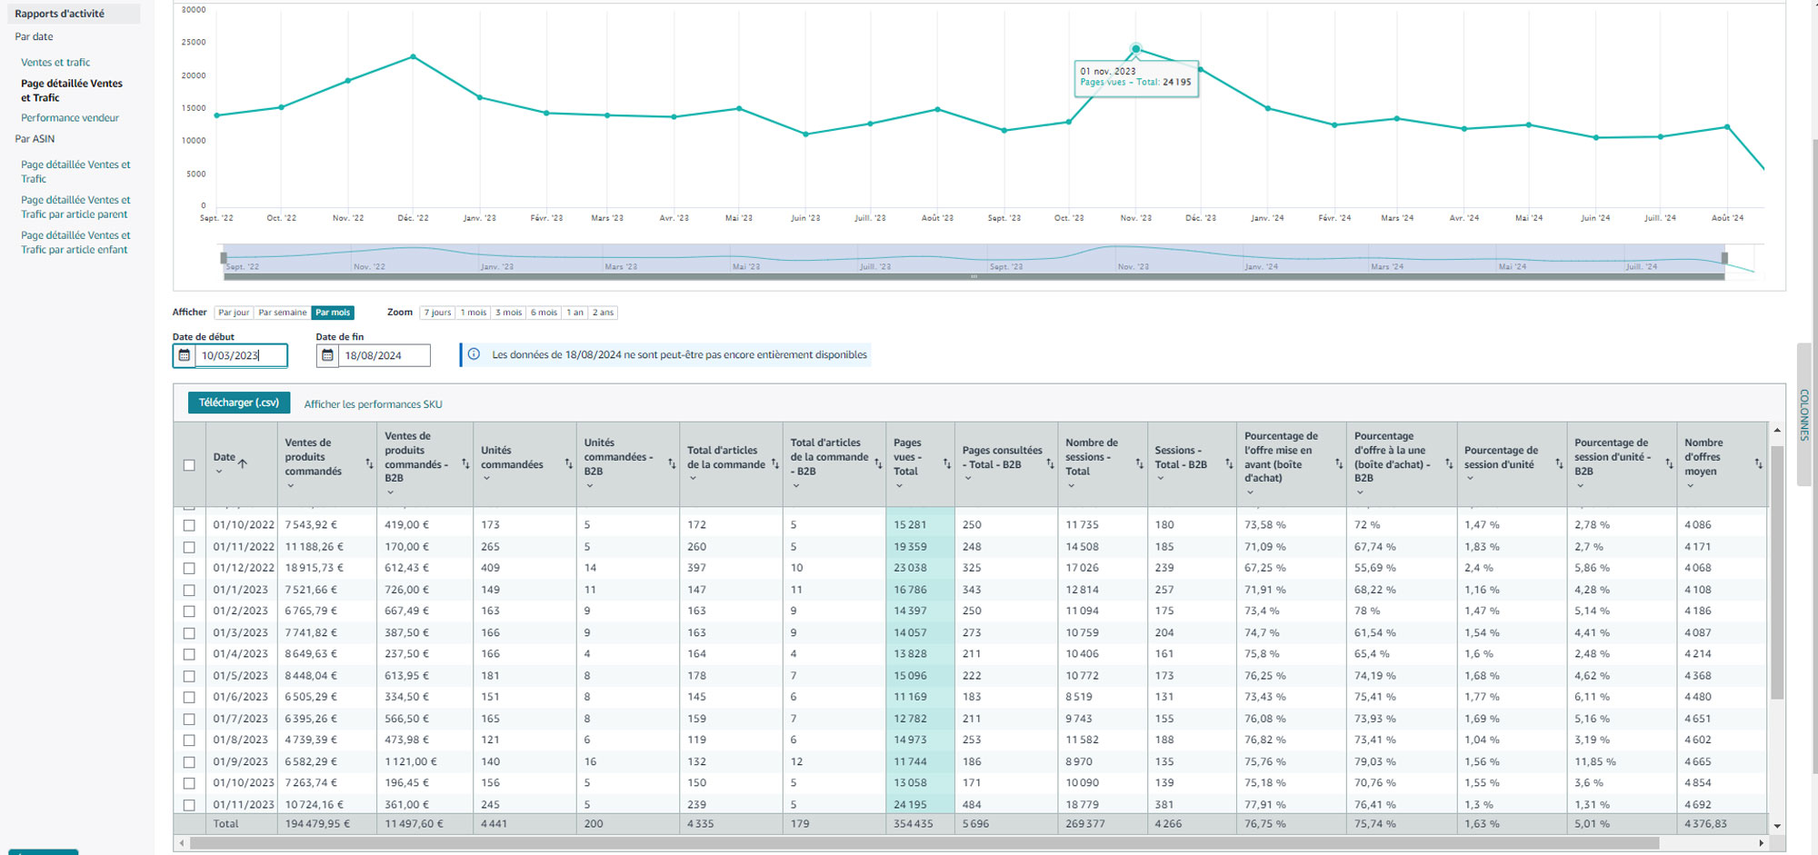Screen dimensions: 1818x855
Task: Expand Ventes de produits commandés column chevron
Action: tap(291, 485)
